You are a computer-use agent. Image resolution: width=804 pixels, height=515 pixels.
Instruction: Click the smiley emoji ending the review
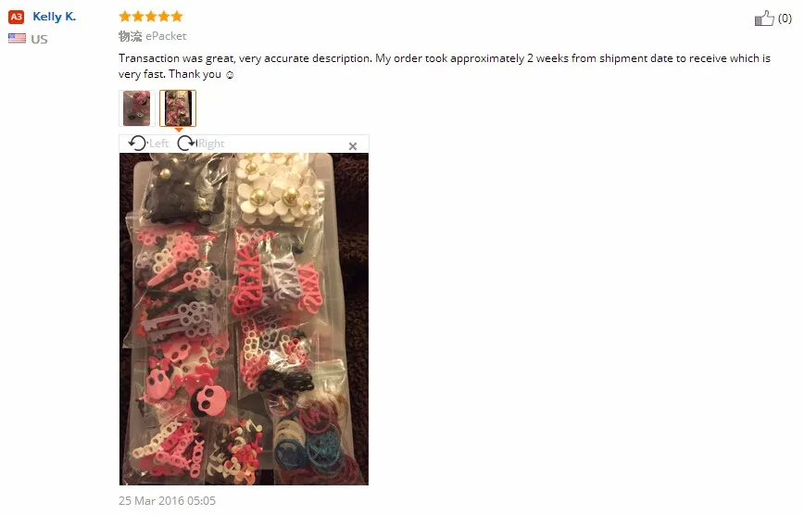230,75
